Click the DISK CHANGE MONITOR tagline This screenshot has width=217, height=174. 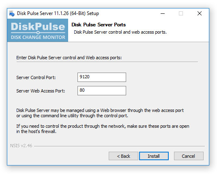click(x=38, y=37)
